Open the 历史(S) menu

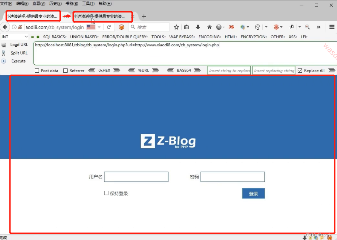click(x=55, y=4)
